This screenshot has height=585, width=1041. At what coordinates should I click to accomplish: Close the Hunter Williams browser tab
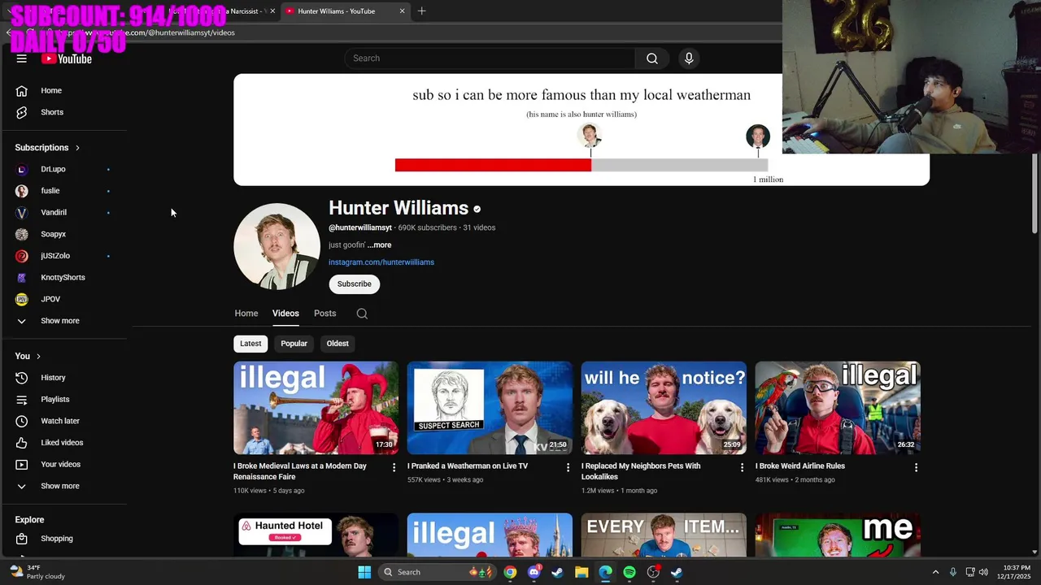tap(402, 11)
